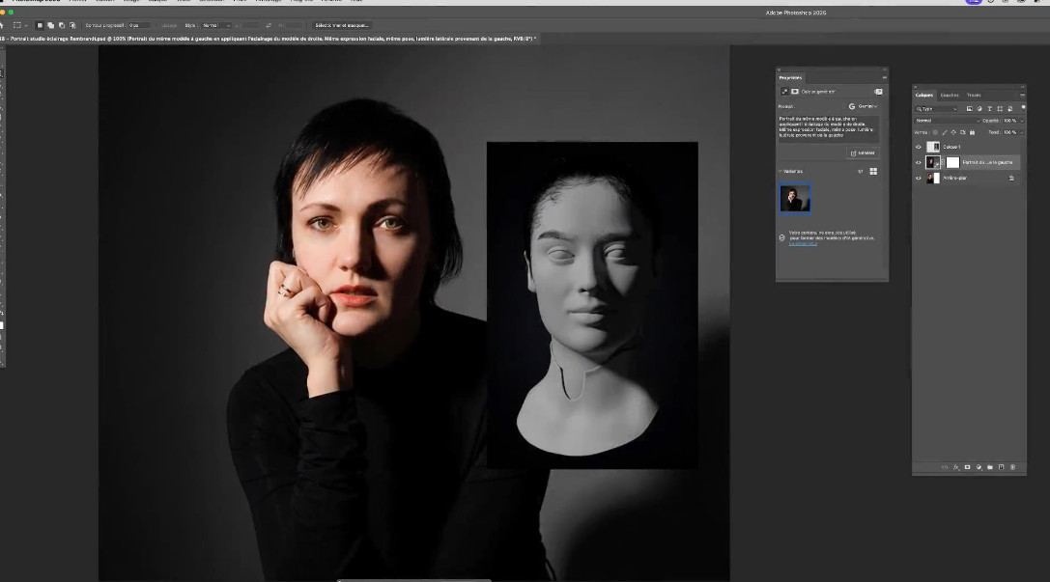Viewport: 1050px width, 582px height.
Task: Click the Sélectionner et masquer button
Action: click(342, 25)
